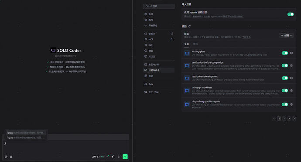Open the 账号 account settings section
Viewport: 301px width, 162px height.
(x=159, y=14)
